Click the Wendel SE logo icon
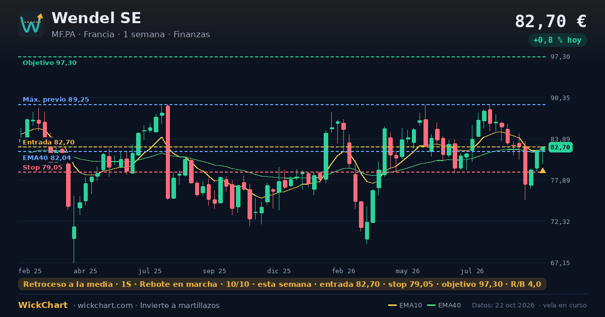This screenshot has width=605, height=317. click(x=31, y=24)
